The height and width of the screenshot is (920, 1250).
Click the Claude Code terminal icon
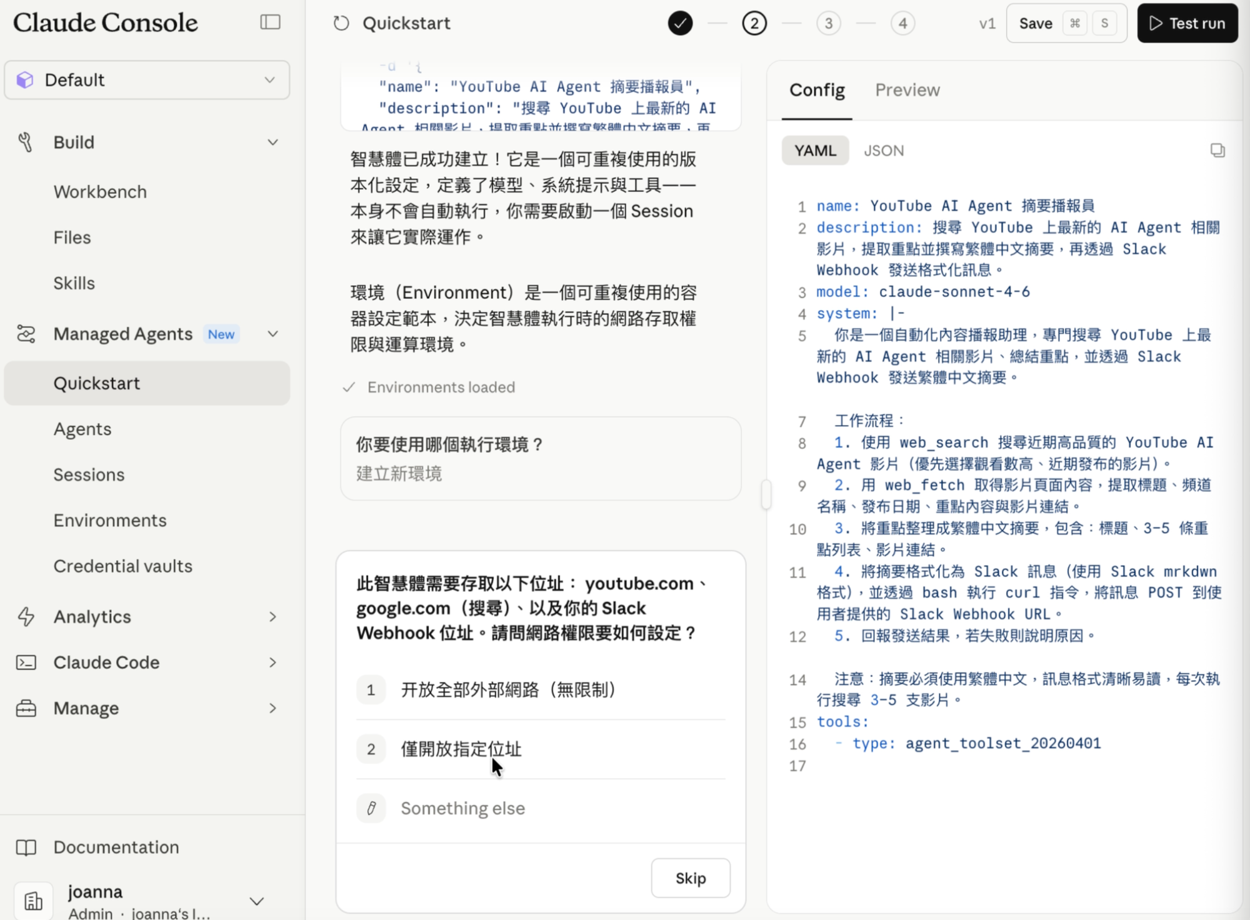point(26,662)
